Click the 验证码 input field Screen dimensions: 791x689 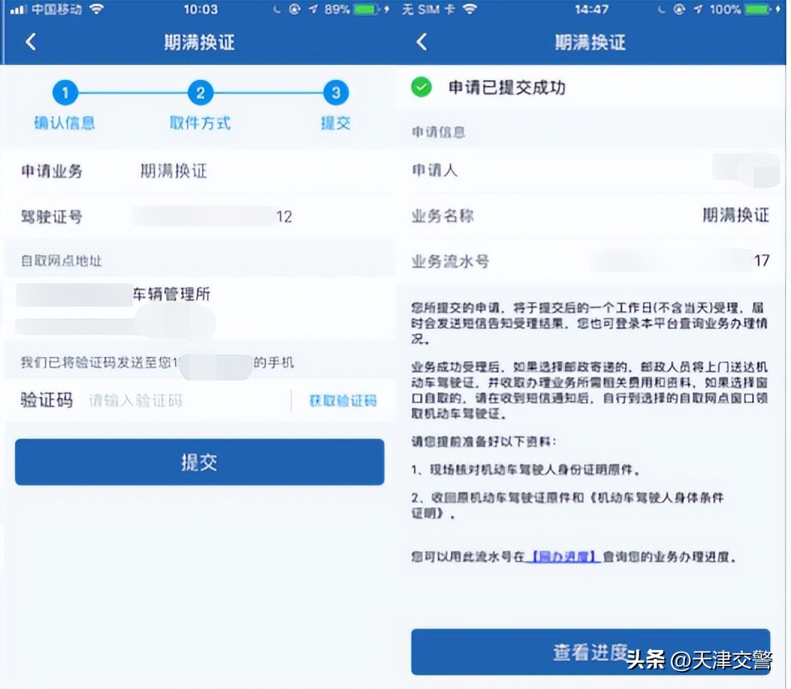pyautogui.click(x=187, y=401)
